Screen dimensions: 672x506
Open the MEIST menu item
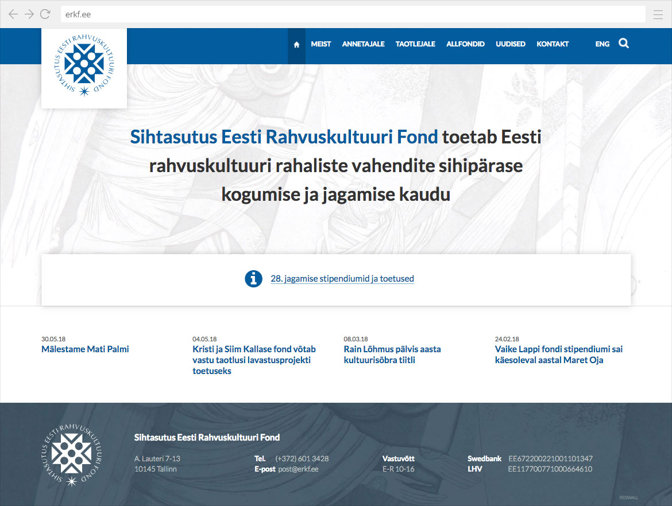point(321,44)
